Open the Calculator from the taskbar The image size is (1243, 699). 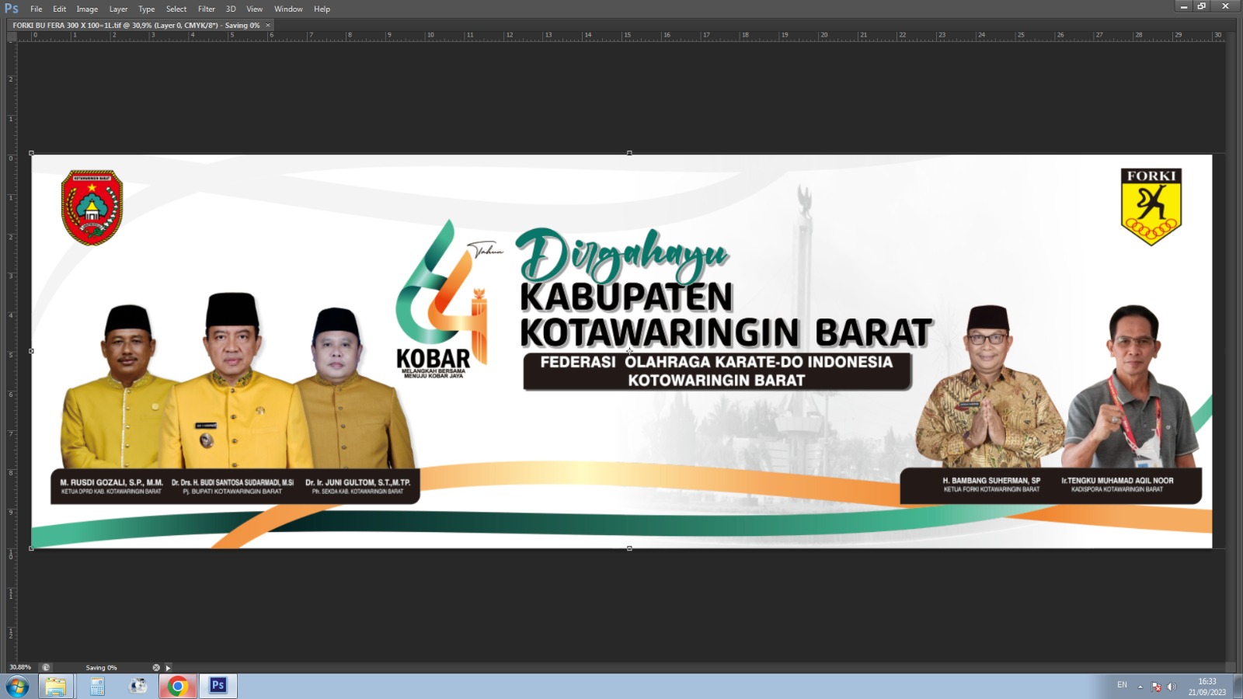(97, 686)
